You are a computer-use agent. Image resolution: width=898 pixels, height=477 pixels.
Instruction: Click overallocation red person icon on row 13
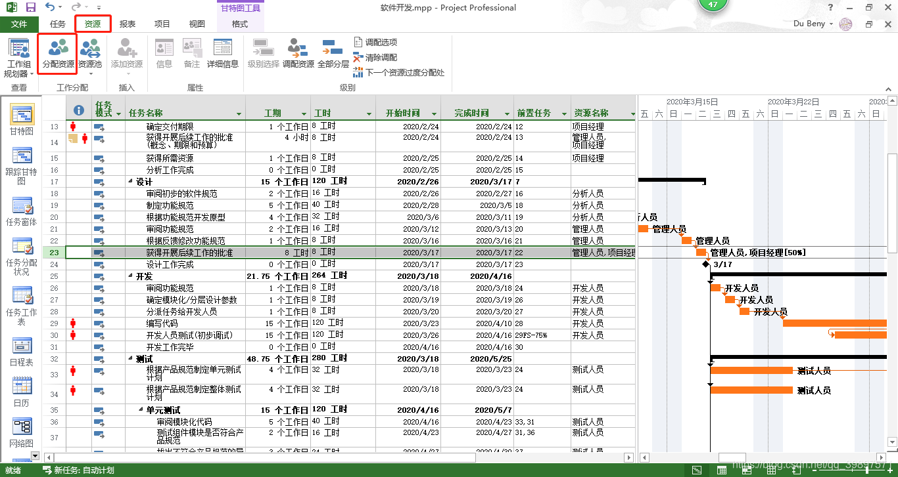(73, 126)
